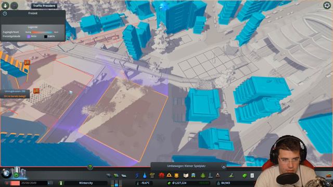Open the Police badge icon

tap(176, 176)
